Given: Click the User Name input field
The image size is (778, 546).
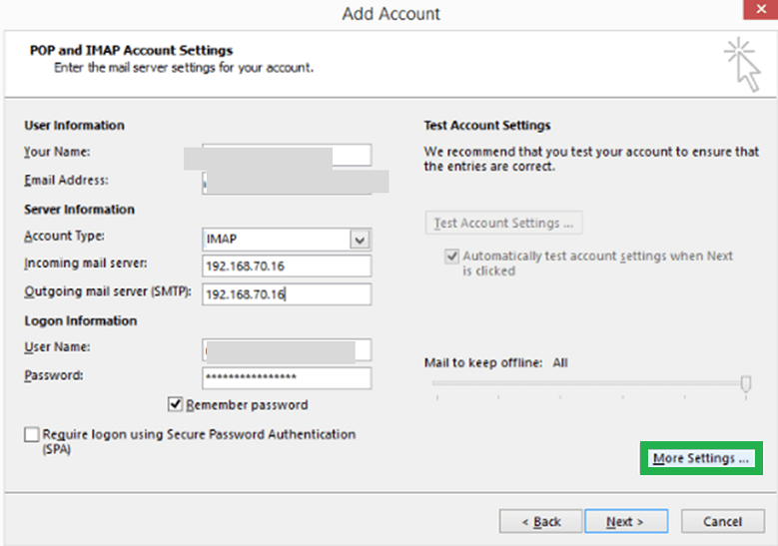Looking at the screenshot, I should (287, 349).
